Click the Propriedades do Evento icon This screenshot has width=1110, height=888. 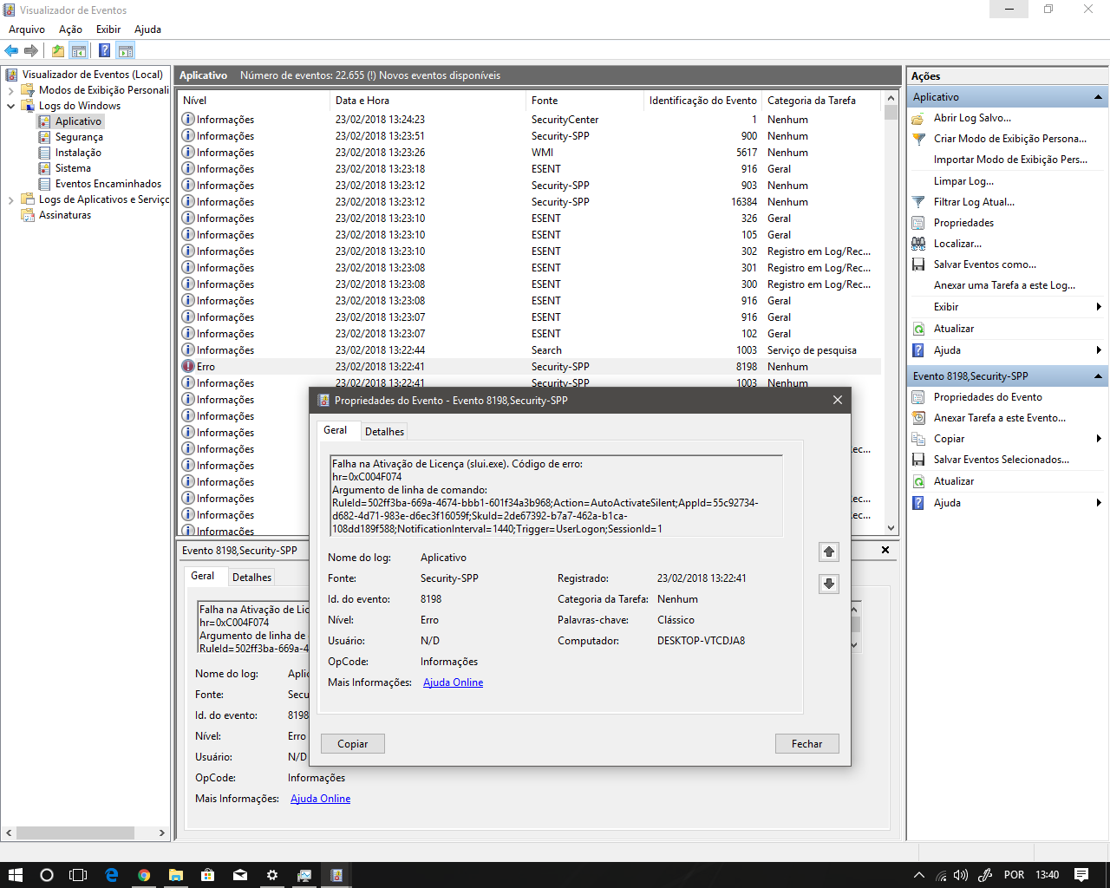(918, 397)
